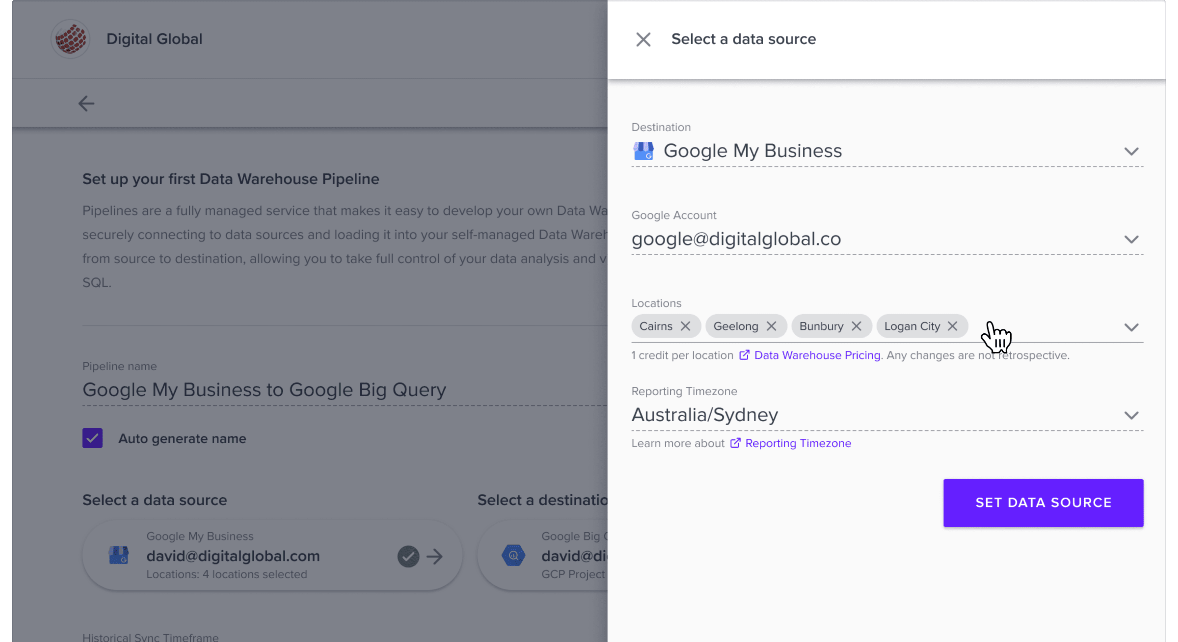This screenshot has width=1178, height=642.
Task: Open the Data Warehouse Pricing link
Action: (817, 355)
